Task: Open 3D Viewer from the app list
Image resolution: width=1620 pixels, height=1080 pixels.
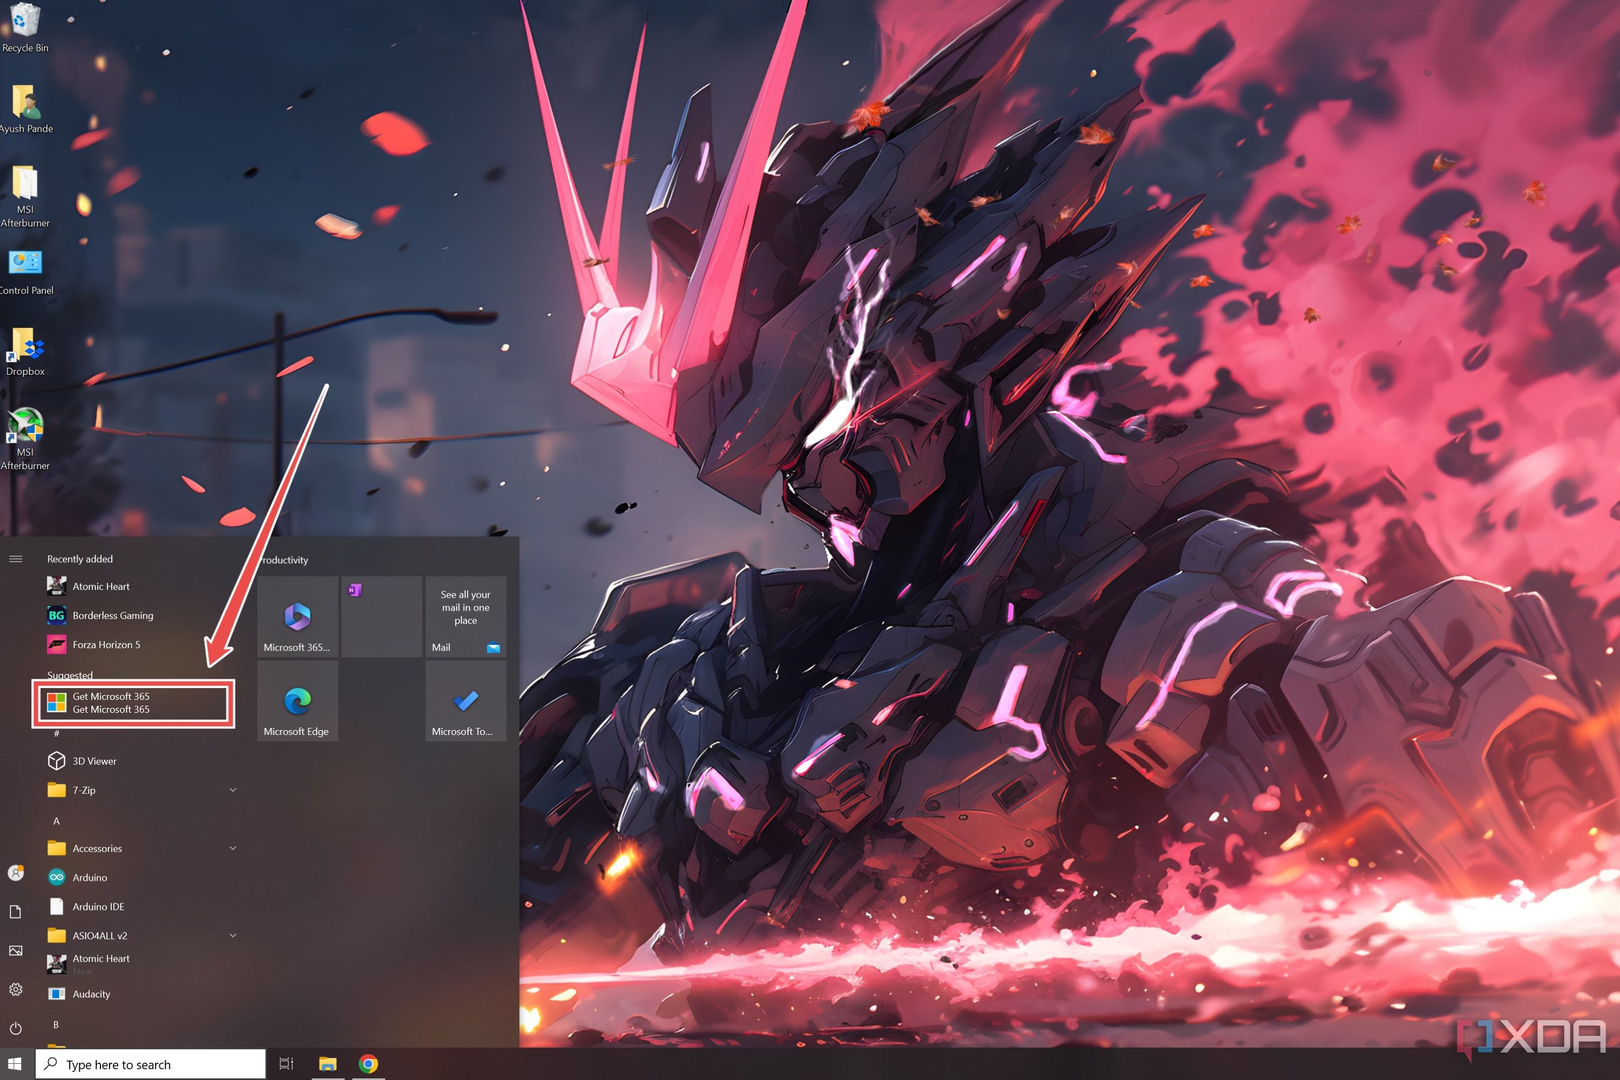Action: tap(141, 760)
